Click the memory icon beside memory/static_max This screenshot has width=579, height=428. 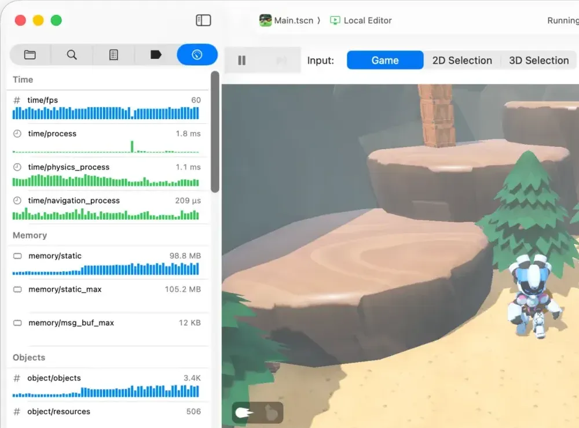point(17,289)
